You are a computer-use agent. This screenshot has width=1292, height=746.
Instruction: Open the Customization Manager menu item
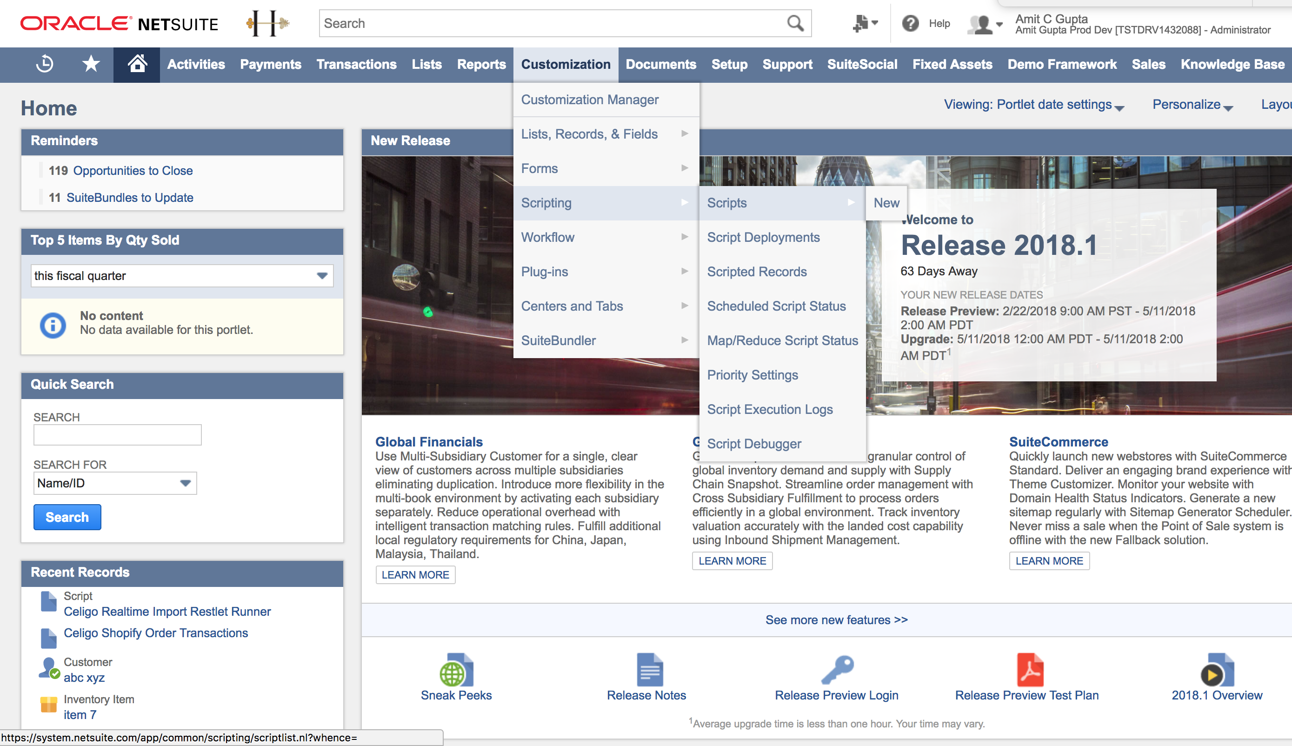(606, 100)
